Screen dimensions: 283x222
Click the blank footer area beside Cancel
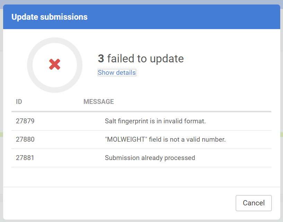tap(121, 203)
